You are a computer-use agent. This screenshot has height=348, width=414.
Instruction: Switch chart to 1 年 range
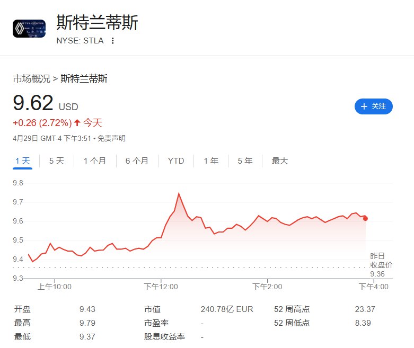(x=211, y=160)
